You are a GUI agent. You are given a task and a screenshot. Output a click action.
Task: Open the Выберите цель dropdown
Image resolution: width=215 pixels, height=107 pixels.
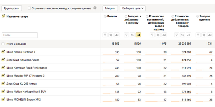[x=133, y=8]
